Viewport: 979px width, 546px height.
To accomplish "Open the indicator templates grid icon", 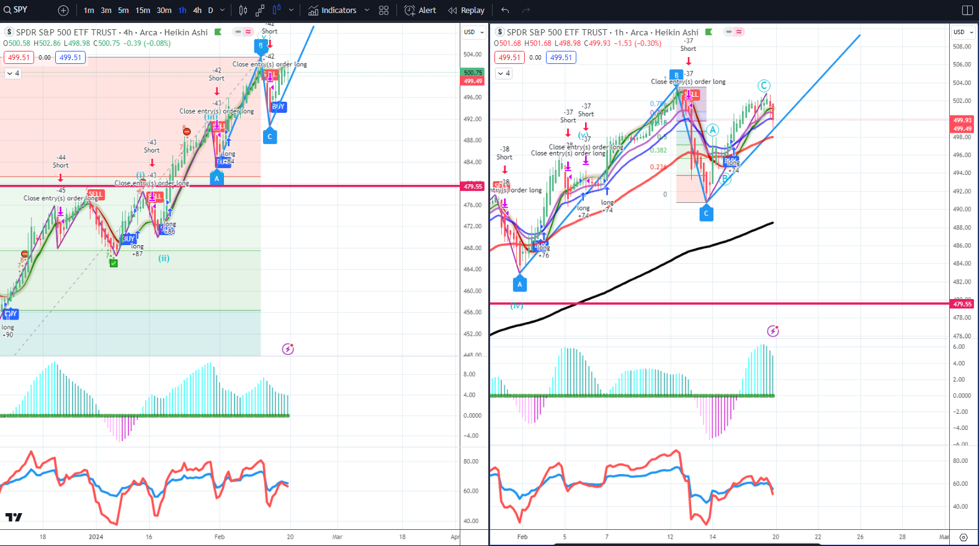I will pos(384,11).
